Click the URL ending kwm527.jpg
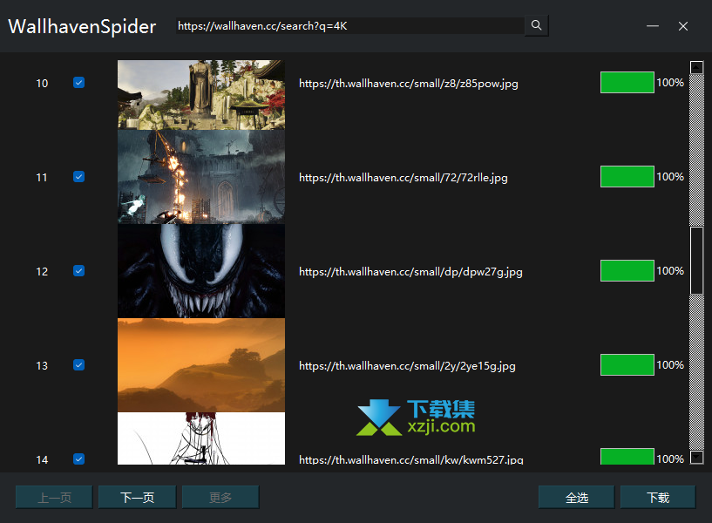The width and height of the screenshot is (712, 523). tap(411, 459)
